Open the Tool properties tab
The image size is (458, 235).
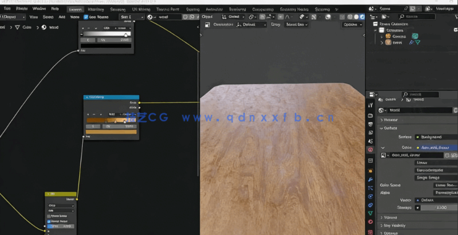[370, 105]
